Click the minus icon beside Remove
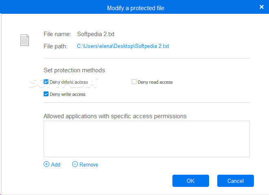 pos(75,165)
